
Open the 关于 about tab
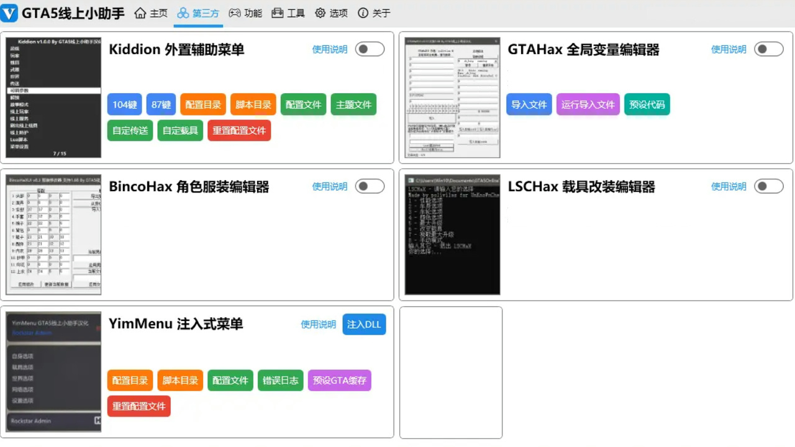point(374,13)
